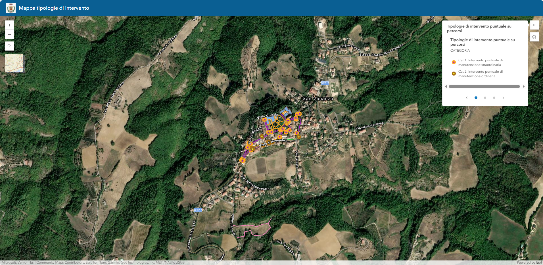
Task: Collapse the legend panel with double chevron
Action: click(x=534, y=25)
